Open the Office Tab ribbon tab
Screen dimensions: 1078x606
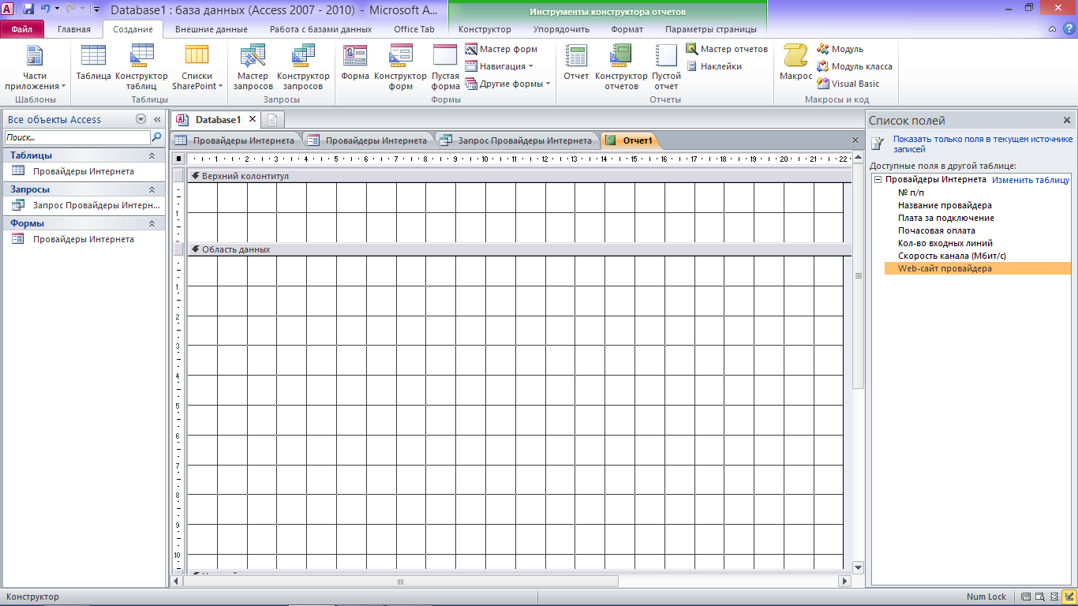pyautogui.click(x=414, y=29)
